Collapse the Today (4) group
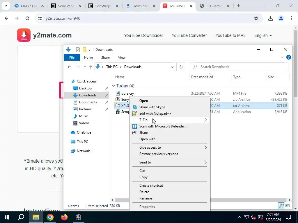 click(113, 86)
